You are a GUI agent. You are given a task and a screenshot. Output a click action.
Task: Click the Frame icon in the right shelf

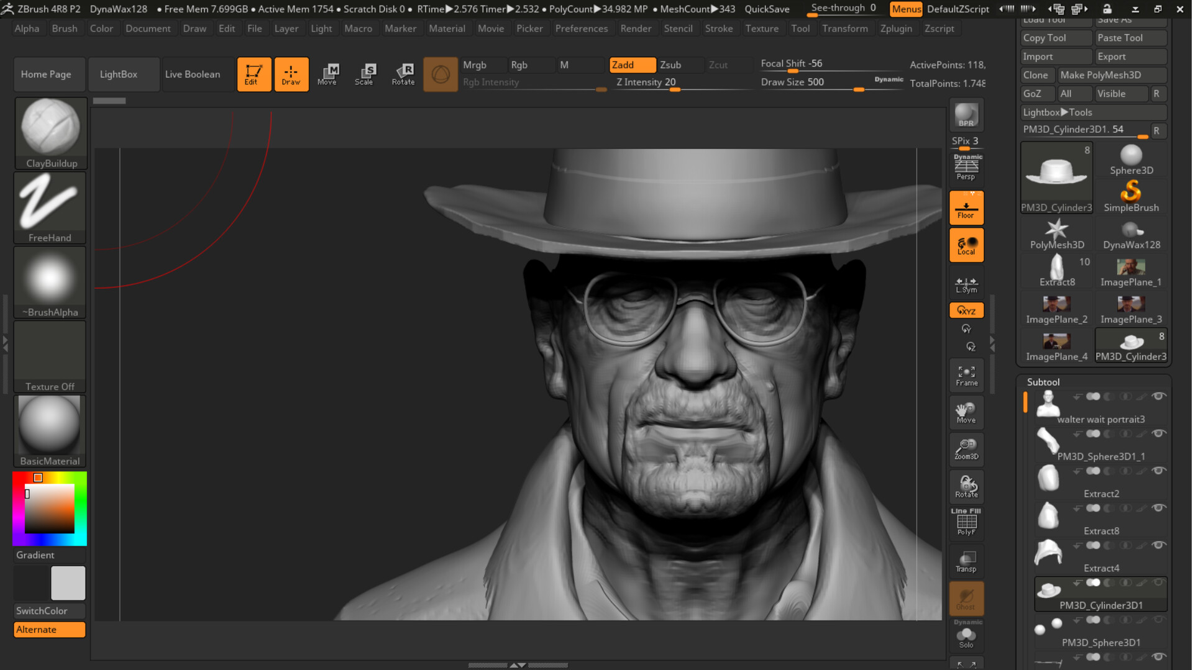pos(966,374)
